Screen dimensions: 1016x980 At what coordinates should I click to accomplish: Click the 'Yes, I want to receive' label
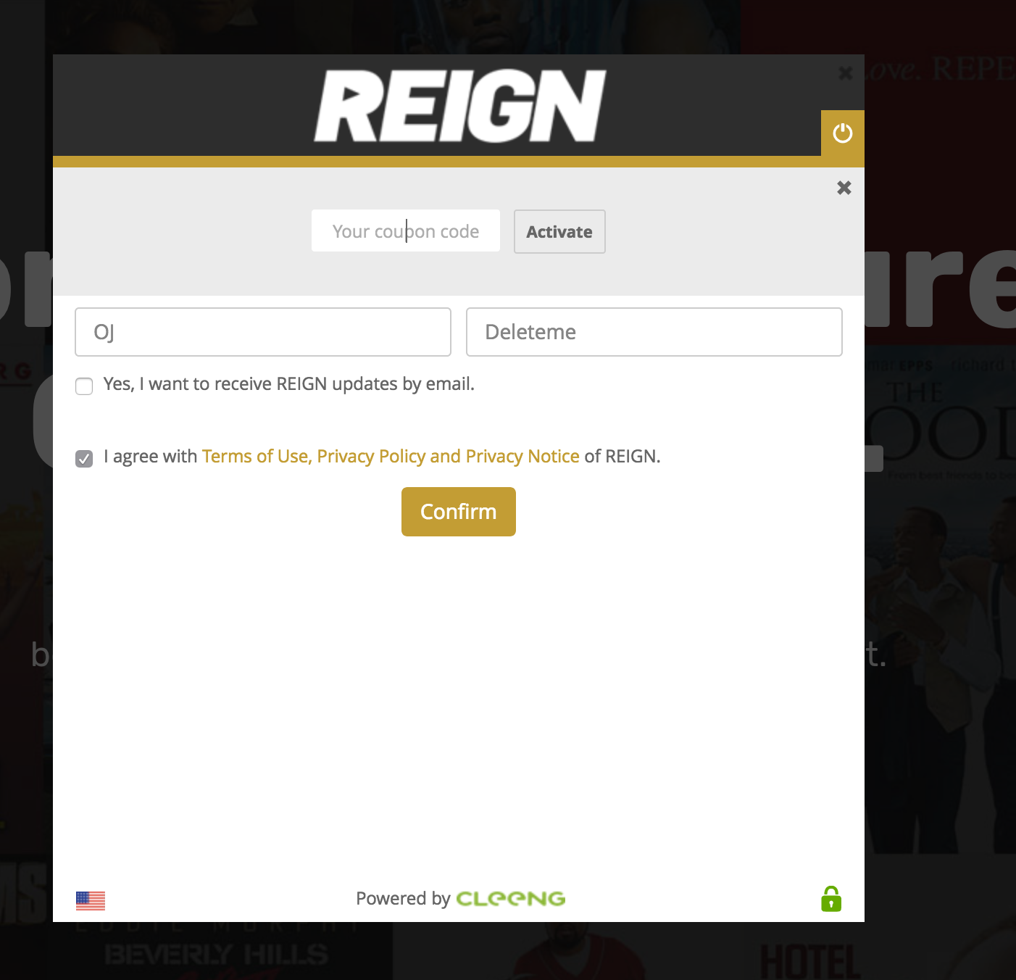point(289,384)
